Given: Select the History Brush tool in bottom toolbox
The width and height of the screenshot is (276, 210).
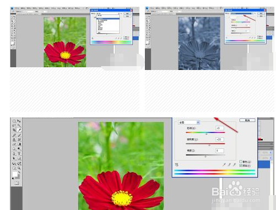Looking at the screenshot, I should (19, 140).
